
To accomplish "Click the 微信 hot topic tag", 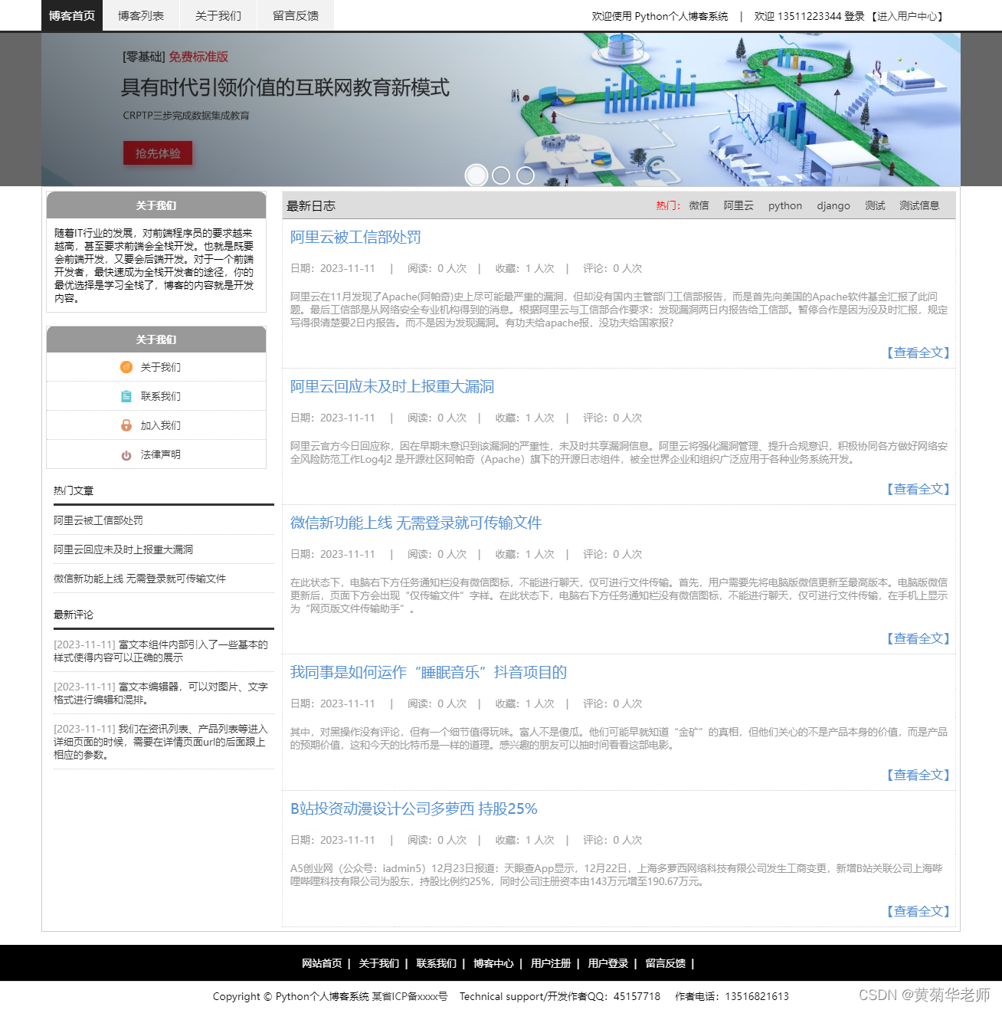I will pyautogui.click(x=699, y=205).
